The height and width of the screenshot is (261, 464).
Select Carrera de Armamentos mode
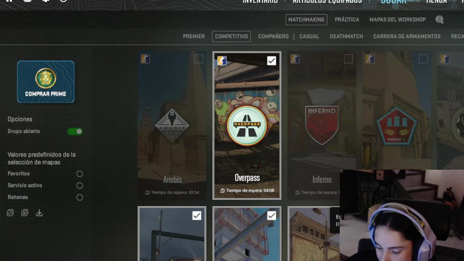click(x=407, y=36)
